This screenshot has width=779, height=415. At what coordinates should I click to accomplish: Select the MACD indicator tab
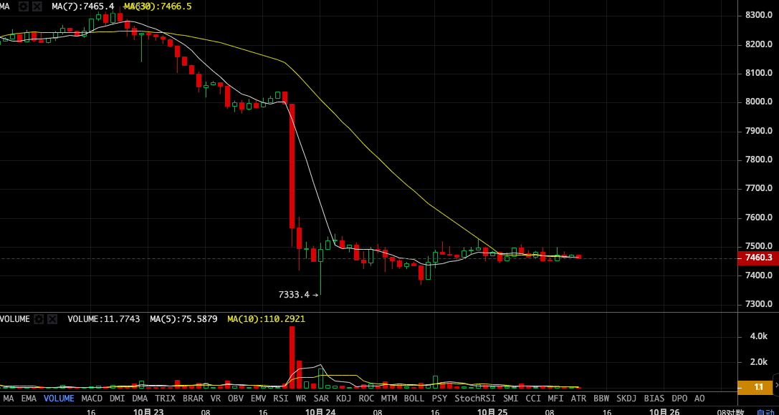coord(92,399)
